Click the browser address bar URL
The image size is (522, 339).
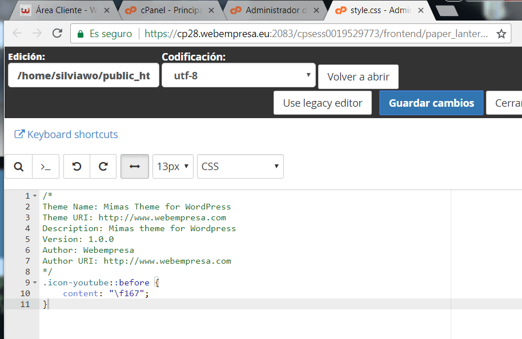click(x=316, y=34)
